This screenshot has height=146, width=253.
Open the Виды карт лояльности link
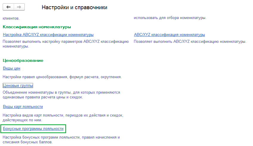(23, 106)
